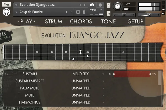The height and width of the screenshot is (110, 166).
Task: Go to next instrument arrow
Action: point(85,5)
